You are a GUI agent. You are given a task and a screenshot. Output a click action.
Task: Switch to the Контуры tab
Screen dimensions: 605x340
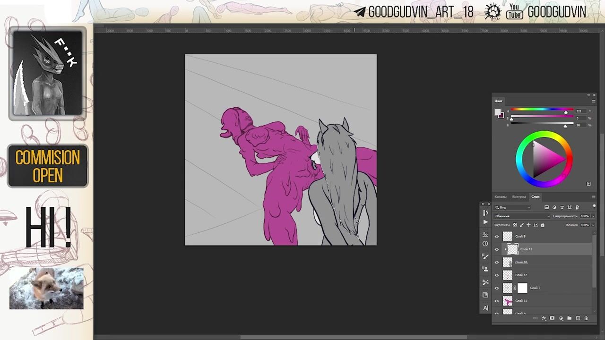click(x=519, y=196)
